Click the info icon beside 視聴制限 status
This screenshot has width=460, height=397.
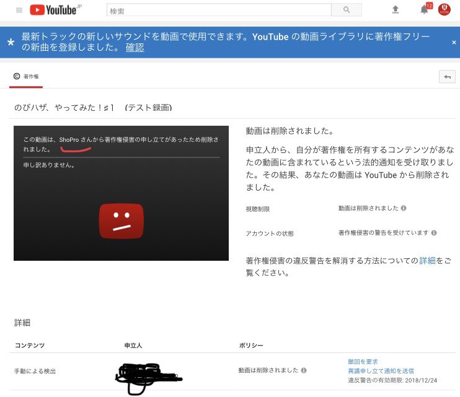(x=404, y=208)
